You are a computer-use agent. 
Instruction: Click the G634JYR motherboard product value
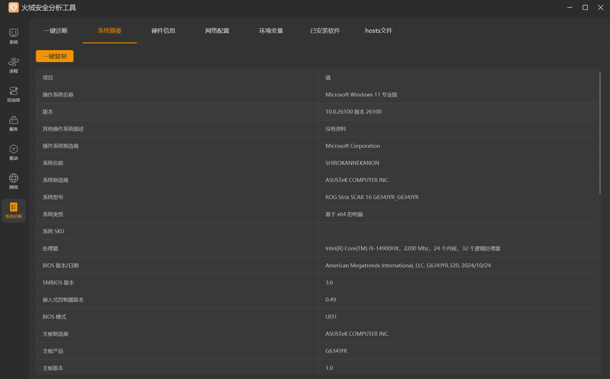pos(336,351)
